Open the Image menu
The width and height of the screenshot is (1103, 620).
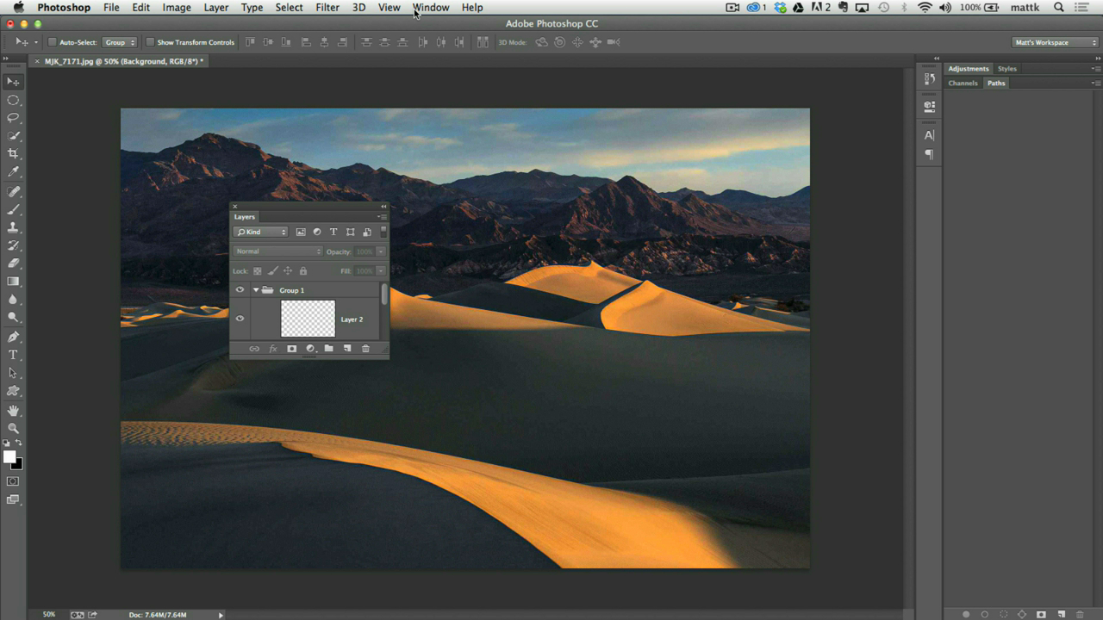tap(177, 8)
